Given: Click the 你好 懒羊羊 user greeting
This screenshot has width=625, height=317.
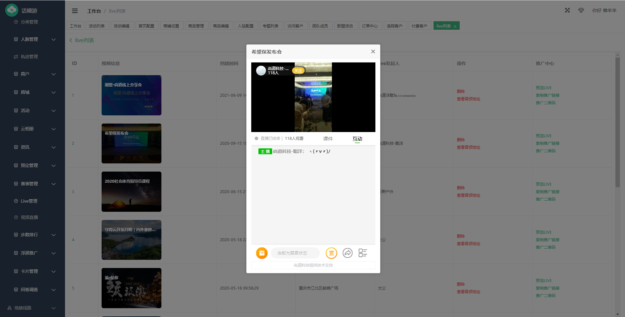Looking at the screenshot, I should click(604, 10).
